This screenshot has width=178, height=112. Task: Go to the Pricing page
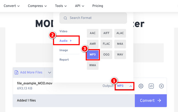[98, 6]
